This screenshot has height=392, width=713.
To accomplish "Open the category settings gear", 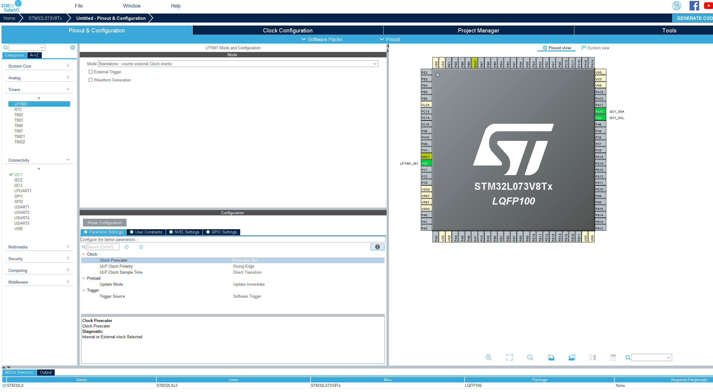I will (73, 47).
